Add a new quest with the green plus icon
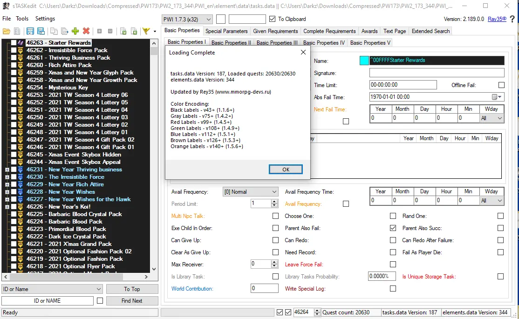 (75, 31)
